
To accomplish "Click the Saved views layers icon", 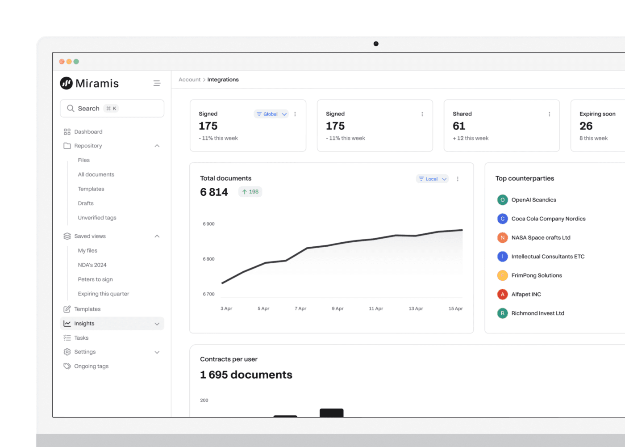I will point(67,236).
